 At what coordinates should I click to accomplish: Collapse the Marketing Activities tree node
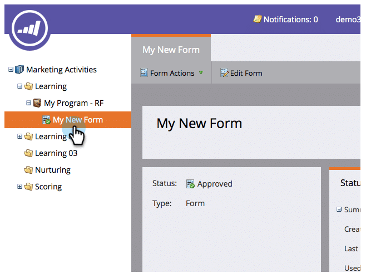coord(11,70)
